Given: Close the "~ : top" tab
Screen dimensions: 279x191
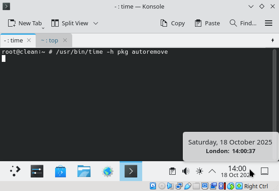Looking at the screenshot, I should pos(65,40).
